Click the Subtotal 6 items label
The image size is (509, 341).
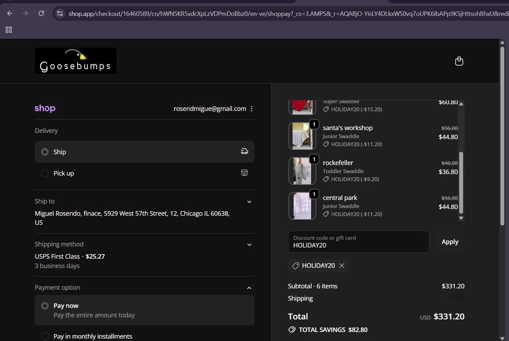coord(313,286)
